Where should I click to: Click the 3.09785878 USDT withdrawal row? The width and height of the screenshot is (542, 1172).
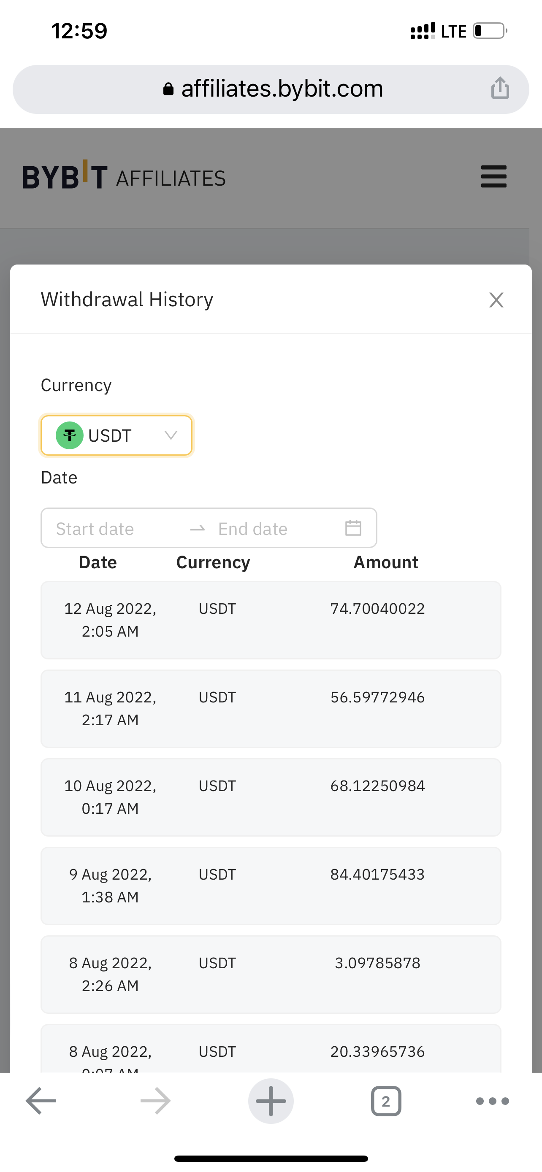(271, 974)
